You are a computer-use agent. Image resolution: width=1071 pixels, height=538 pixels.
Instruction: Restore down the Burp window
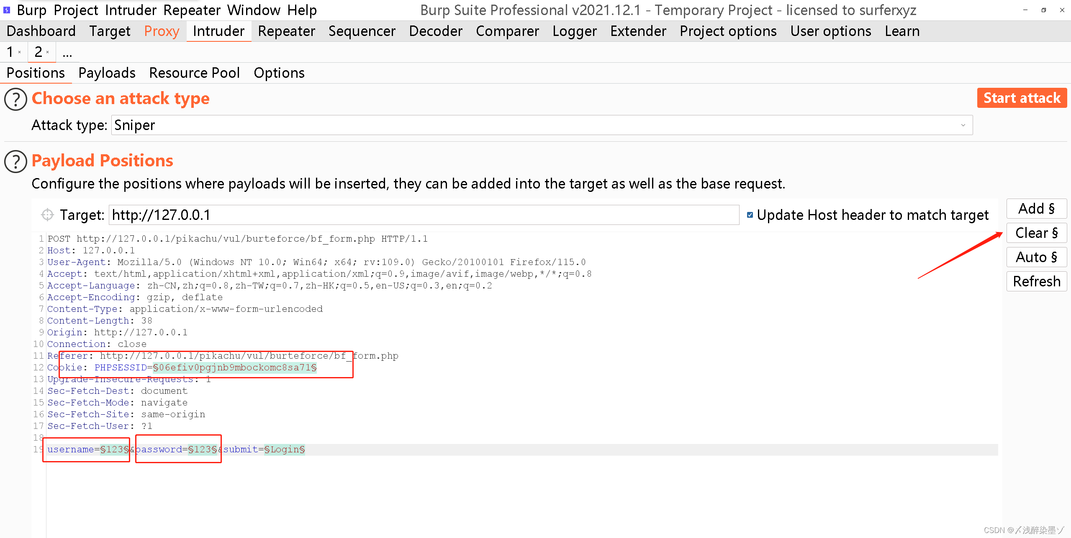coord(1043,10)
